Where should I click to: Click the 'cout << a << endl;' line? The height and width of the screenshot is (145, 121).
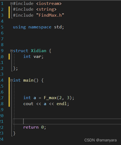coord(46,104)
